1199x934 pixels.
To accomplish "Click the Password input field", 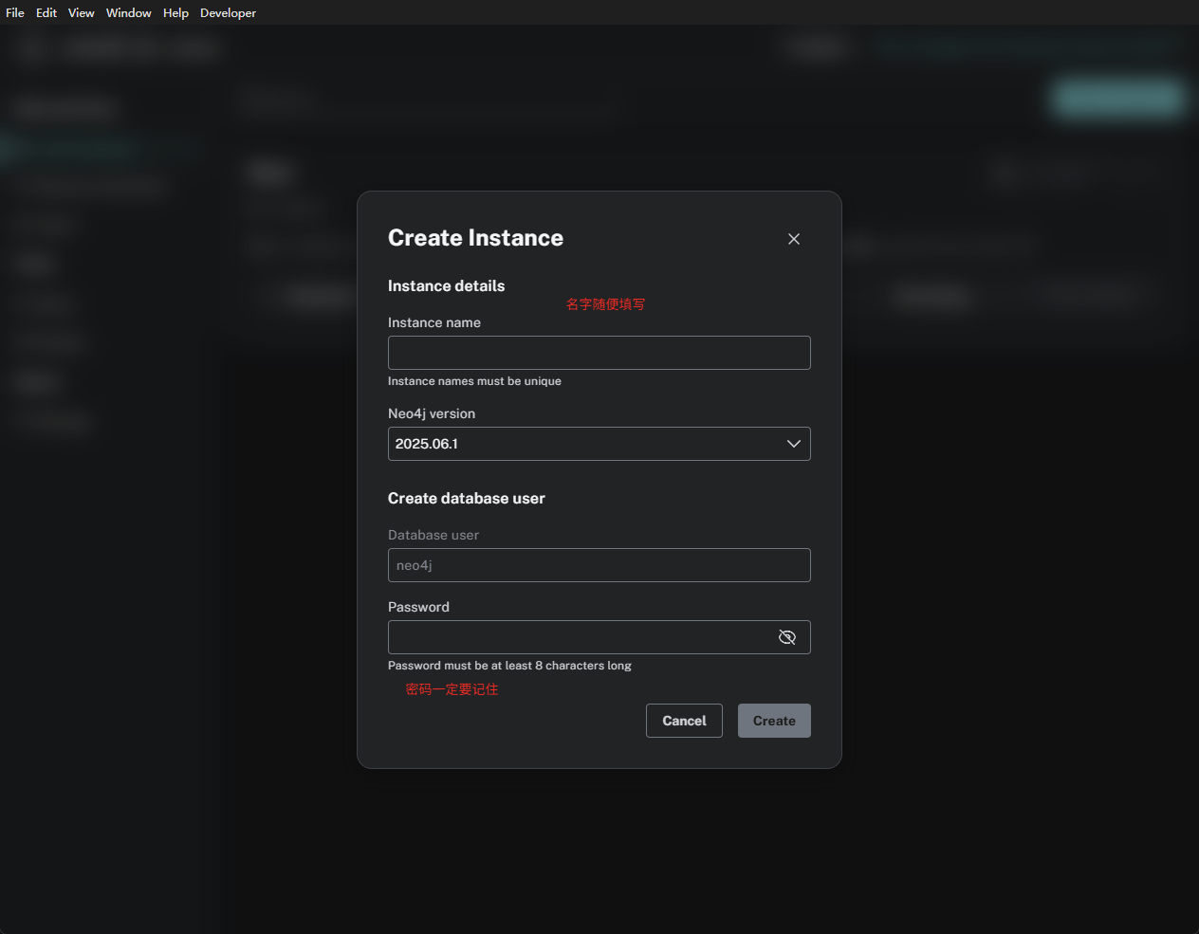I will click(x=599, y=637).
